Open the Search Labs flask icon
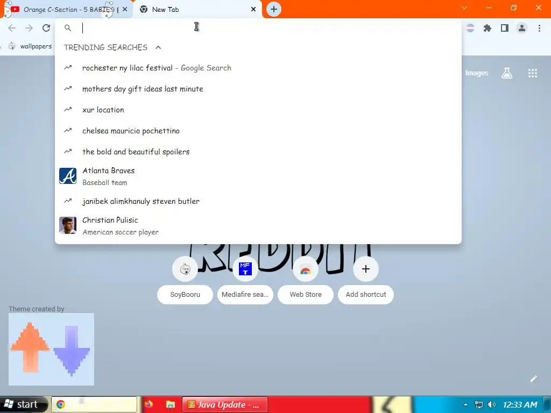The image size is (551, 413). point(507,73)
